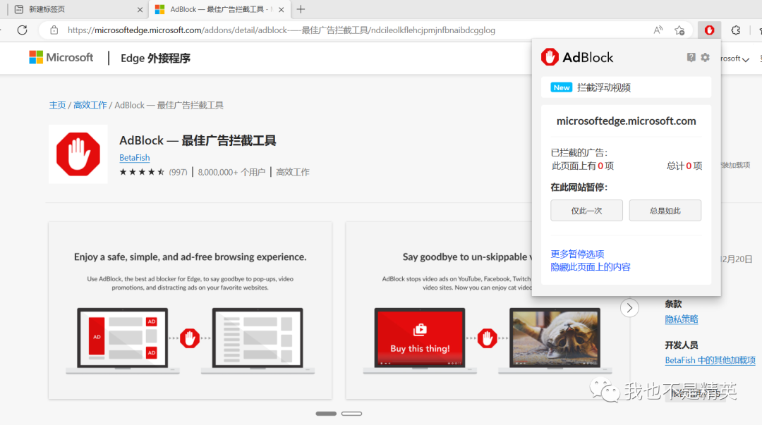Open the AdBlock extension icon in the toolbar
Image resolution: width=762 pixels, height=425 pixels.
[708, 30]
